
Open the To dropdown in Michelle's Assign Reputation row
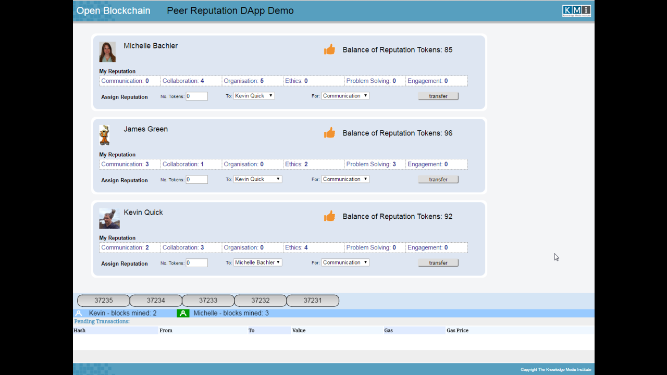pos(254,95)
